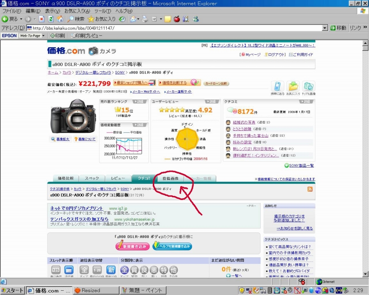Expand the Edit tool dropdown arrow
The image size is (369, 295).
coord(161,19)
